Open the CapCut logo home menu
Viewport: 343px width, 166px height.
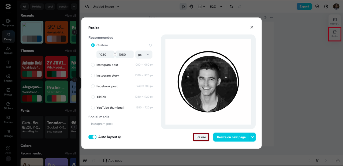click(x=8, y=7)
